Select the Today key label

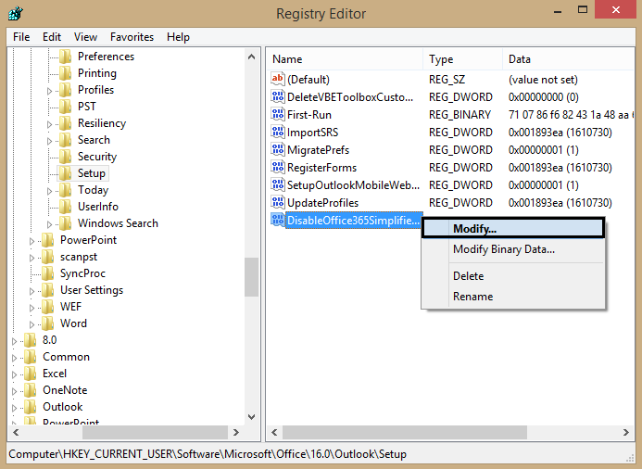click(x=93, y=190)
